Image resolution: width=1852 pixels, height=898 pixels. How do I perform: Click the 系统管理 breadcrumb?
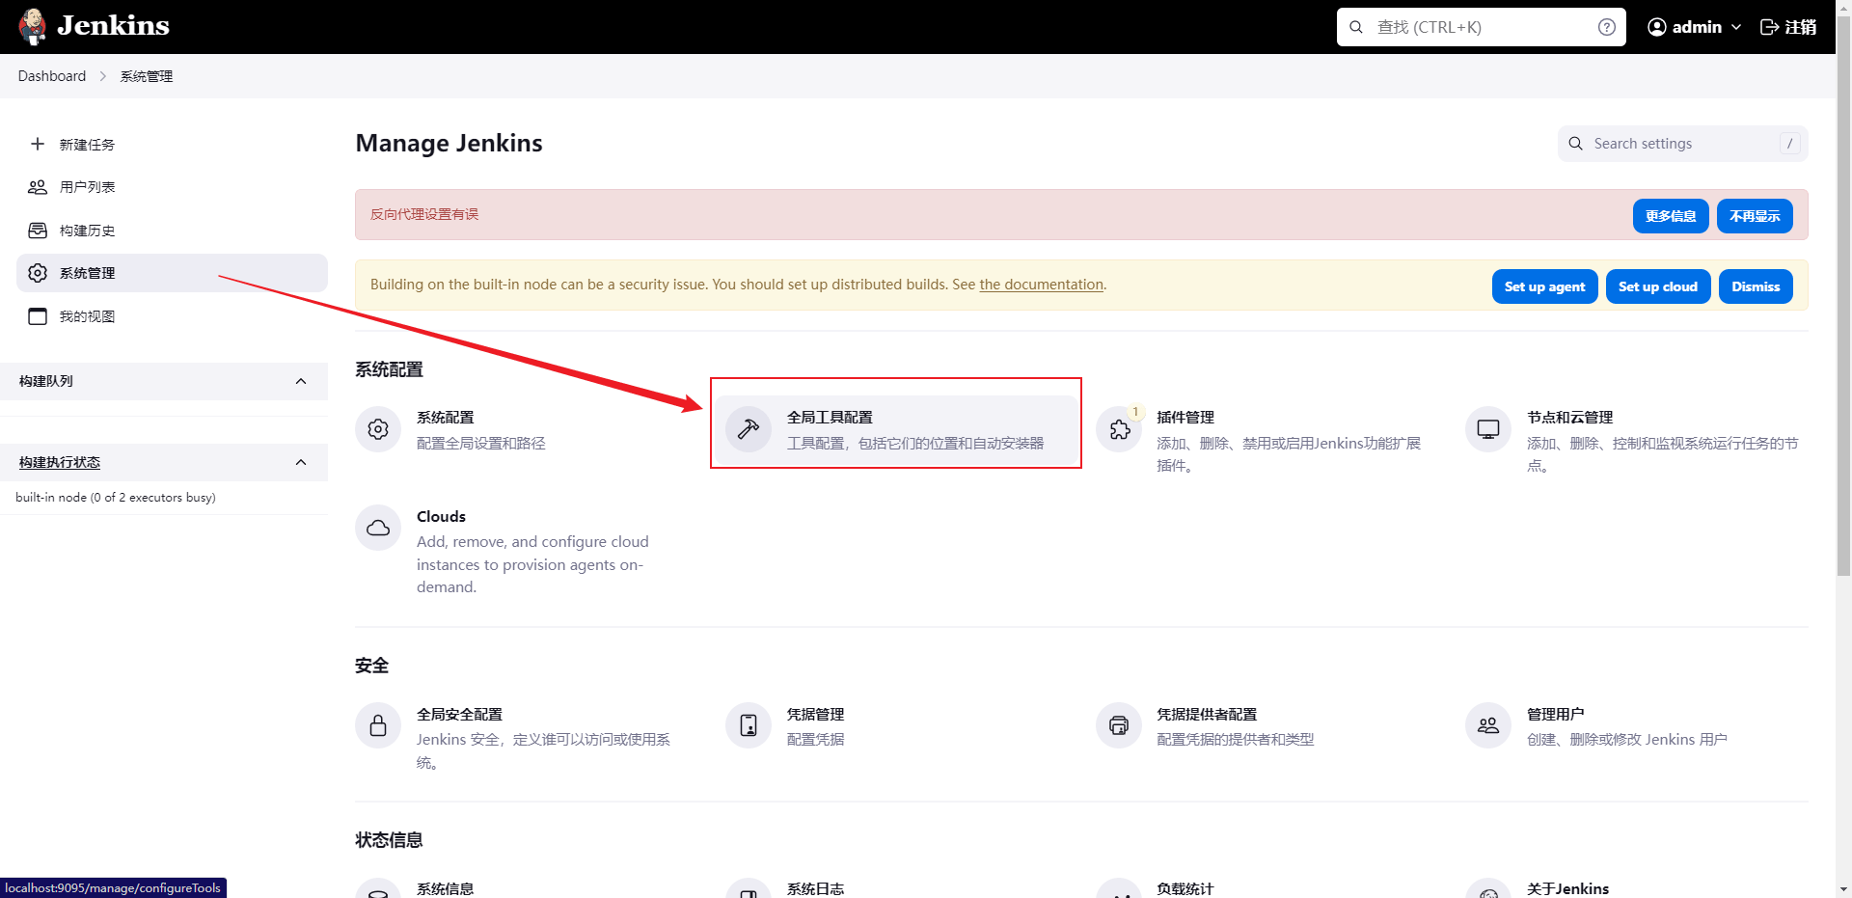[x=147, y=76]
